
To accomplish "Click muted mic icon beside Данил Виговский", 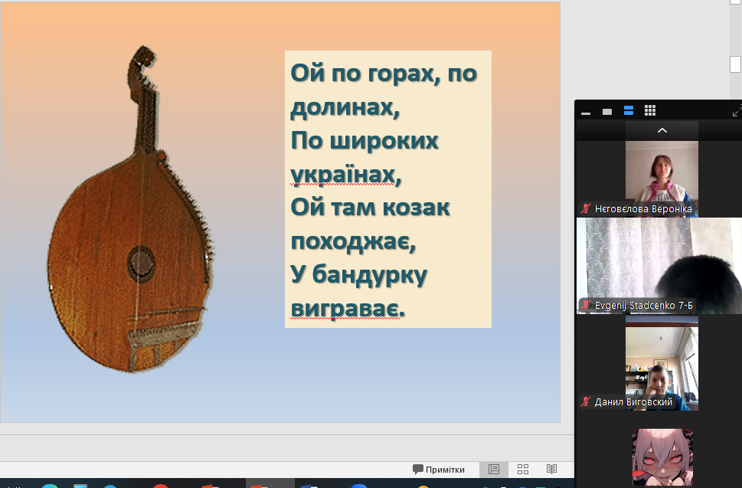I will point(586,402).
